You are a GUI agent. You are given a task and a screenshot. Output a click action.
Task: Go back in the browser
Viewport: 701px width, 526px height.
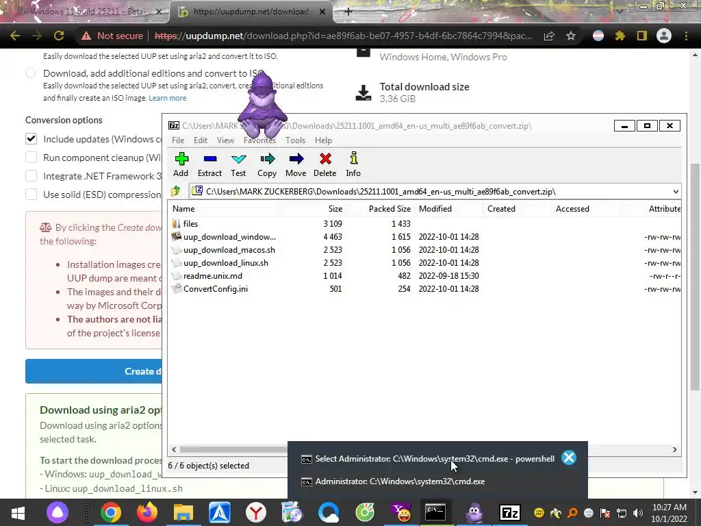tap(15, 36)
